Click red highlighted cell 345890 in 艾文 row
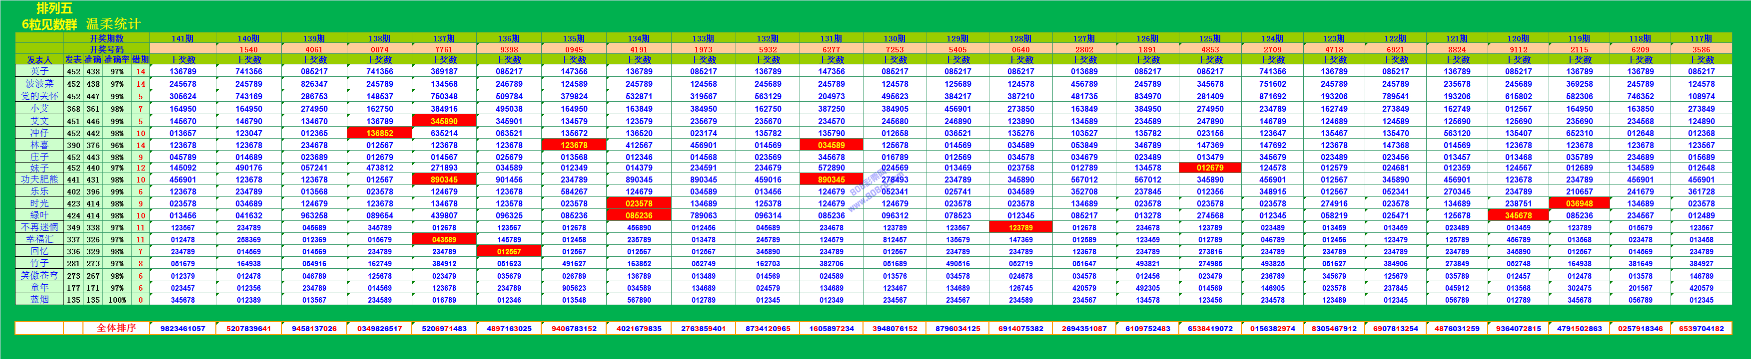Viewport: 1751px width, 359px height. (x=444, y=121)
